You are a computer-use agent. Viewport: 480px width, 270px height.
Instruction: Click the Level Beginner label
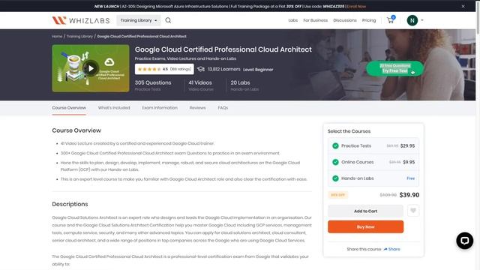click(x=258, y=70)
